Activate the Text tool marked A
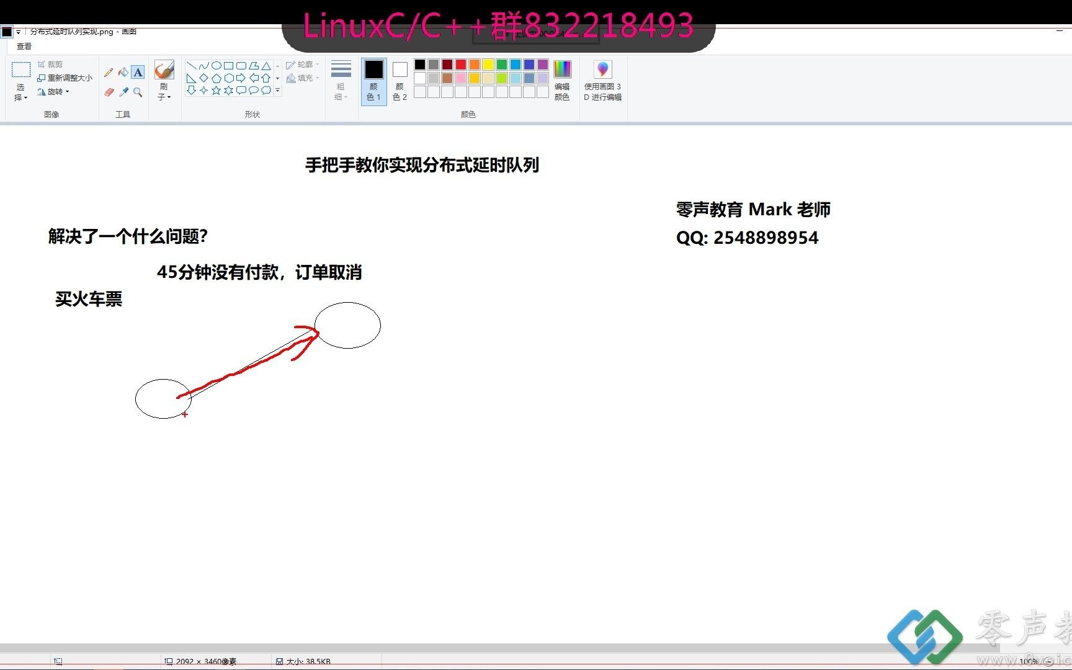 138,72
